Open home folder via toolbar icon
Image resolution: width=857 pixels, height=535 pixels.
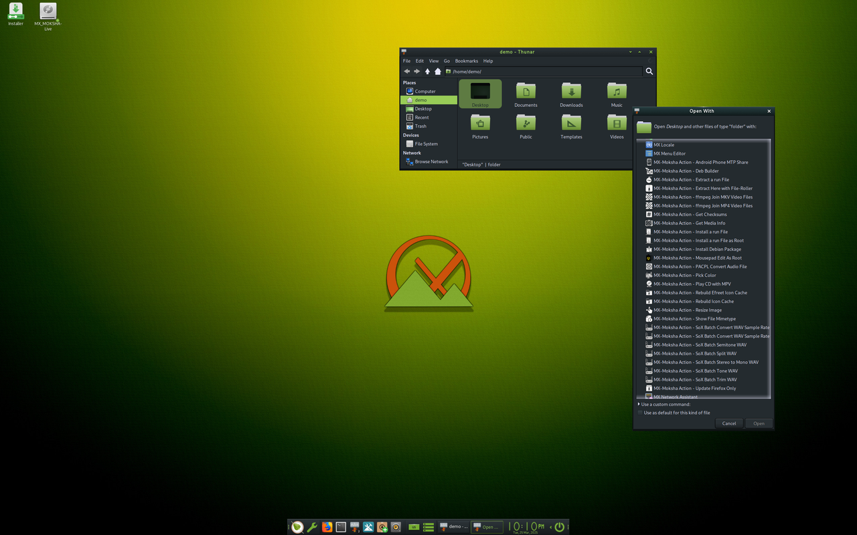click(x=438, y=72)
